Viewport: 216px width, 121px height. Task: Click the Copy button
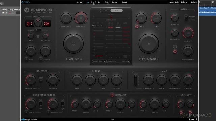pos(107,2)
